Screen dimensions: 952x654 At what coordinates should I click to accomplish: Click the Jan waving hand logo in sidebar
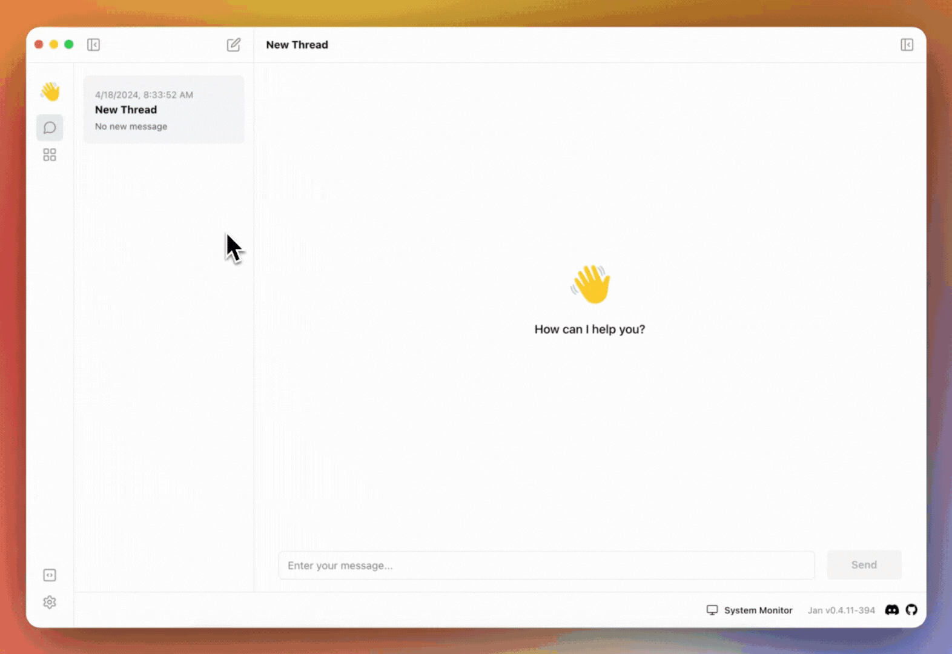point(50,91)
